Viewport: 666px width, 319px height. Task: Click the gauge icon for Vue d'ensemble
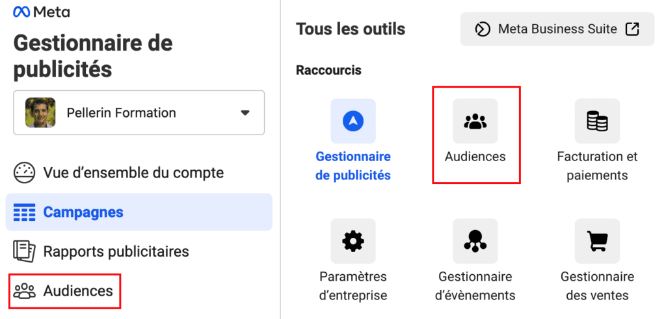click(25, 173)
